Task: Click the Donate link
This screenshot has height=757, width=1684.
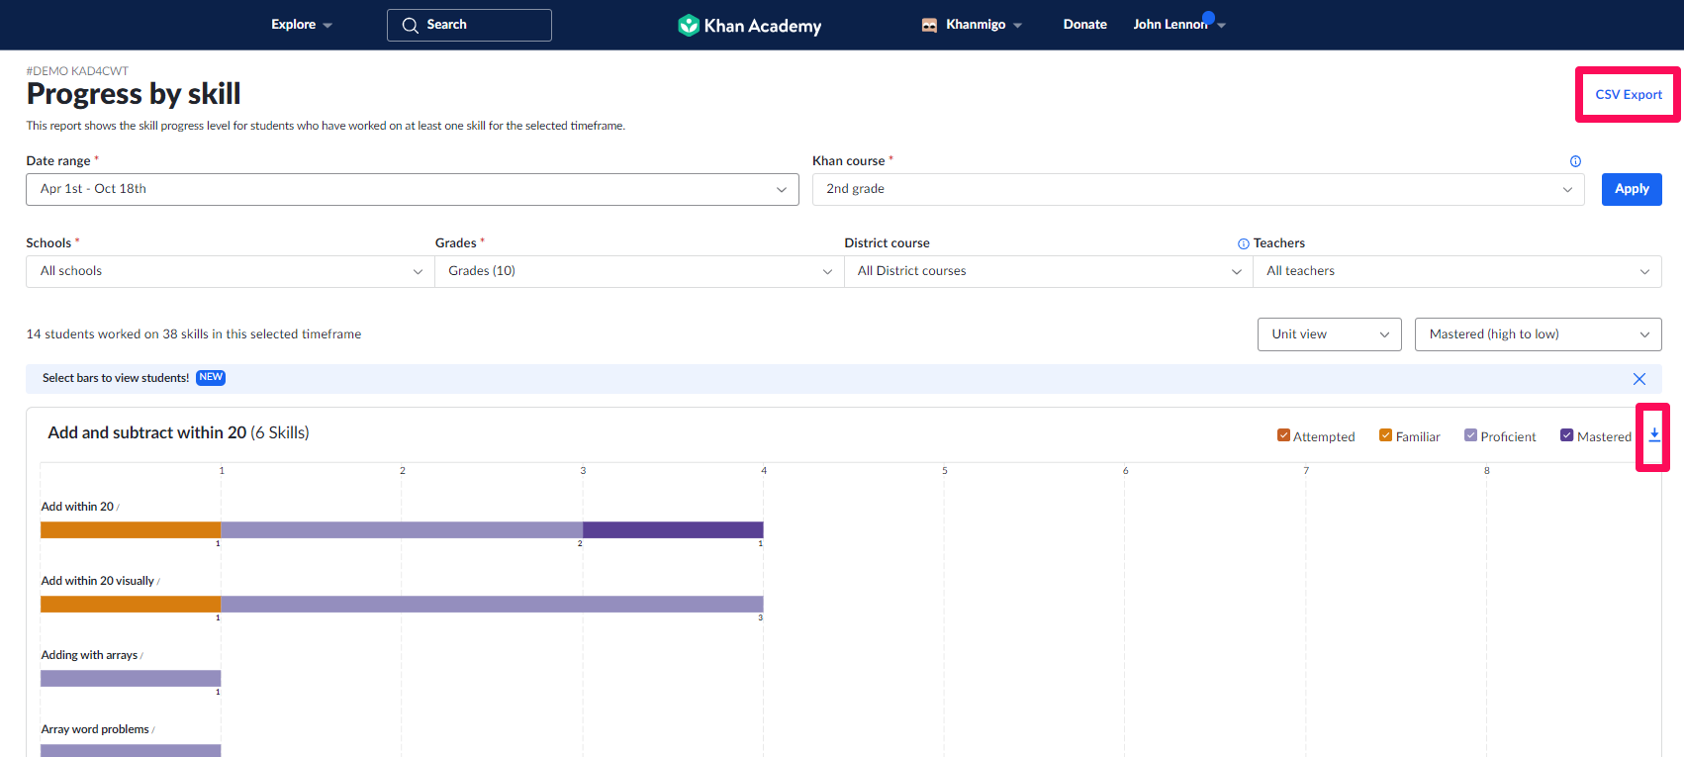Action: pyautogui.click(x=1085, y=25)
